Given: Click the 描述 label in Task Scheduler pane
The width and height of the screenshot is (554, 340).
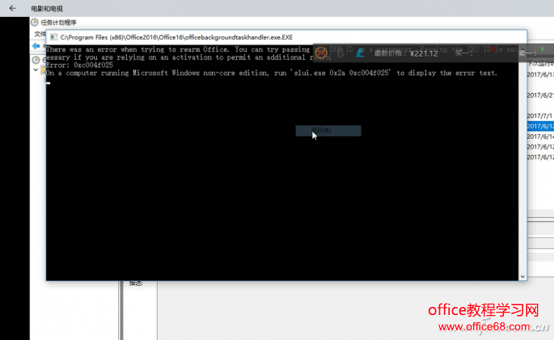Looking at the screenshot, I should 136,283.
